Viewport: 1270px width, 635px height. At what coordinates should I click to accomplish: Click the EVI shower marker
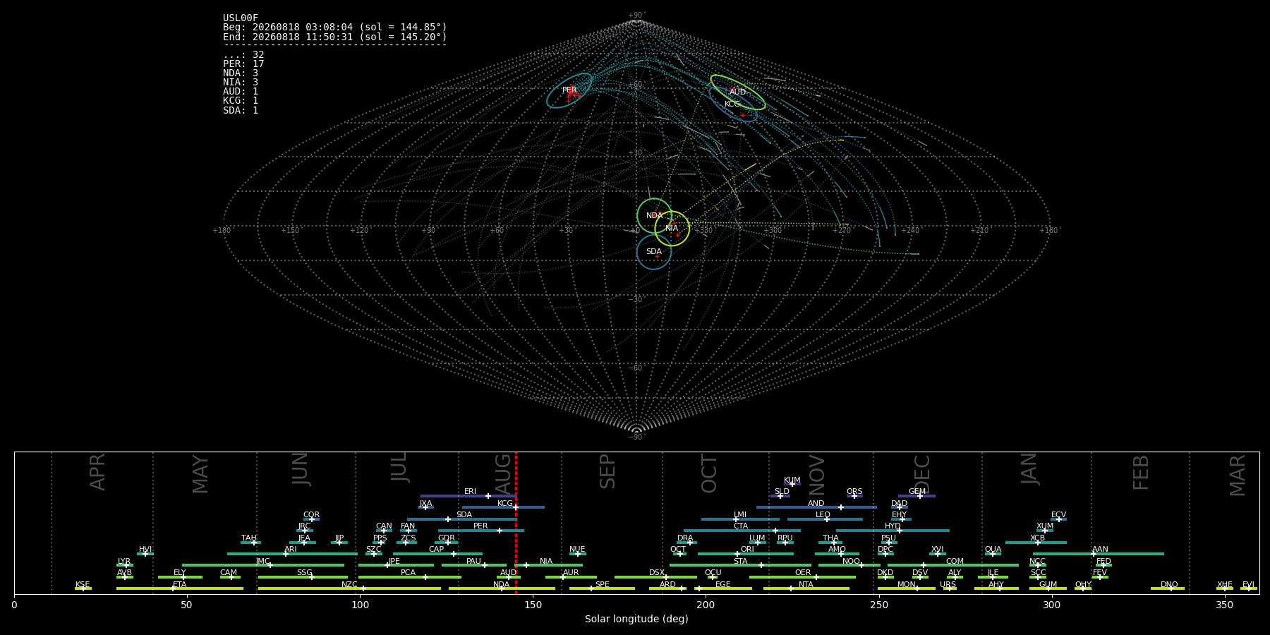click(1248, 588)
